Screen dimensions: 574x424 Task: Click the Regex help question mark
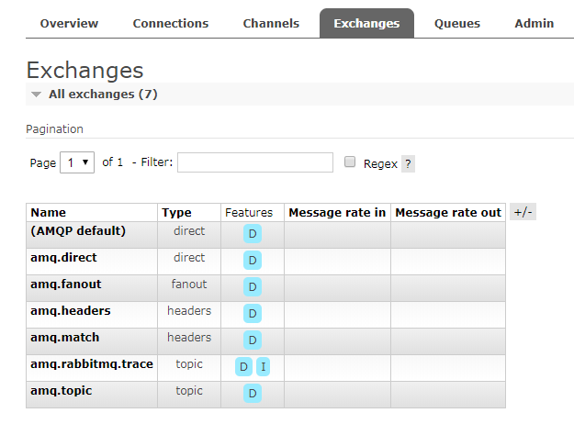pos(408,164)
